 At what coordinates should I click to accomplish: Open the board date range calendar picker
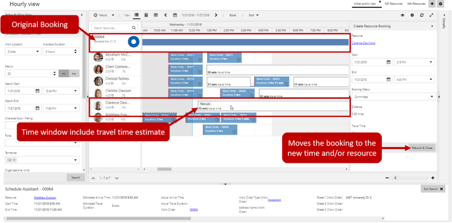tap(175, 15)
